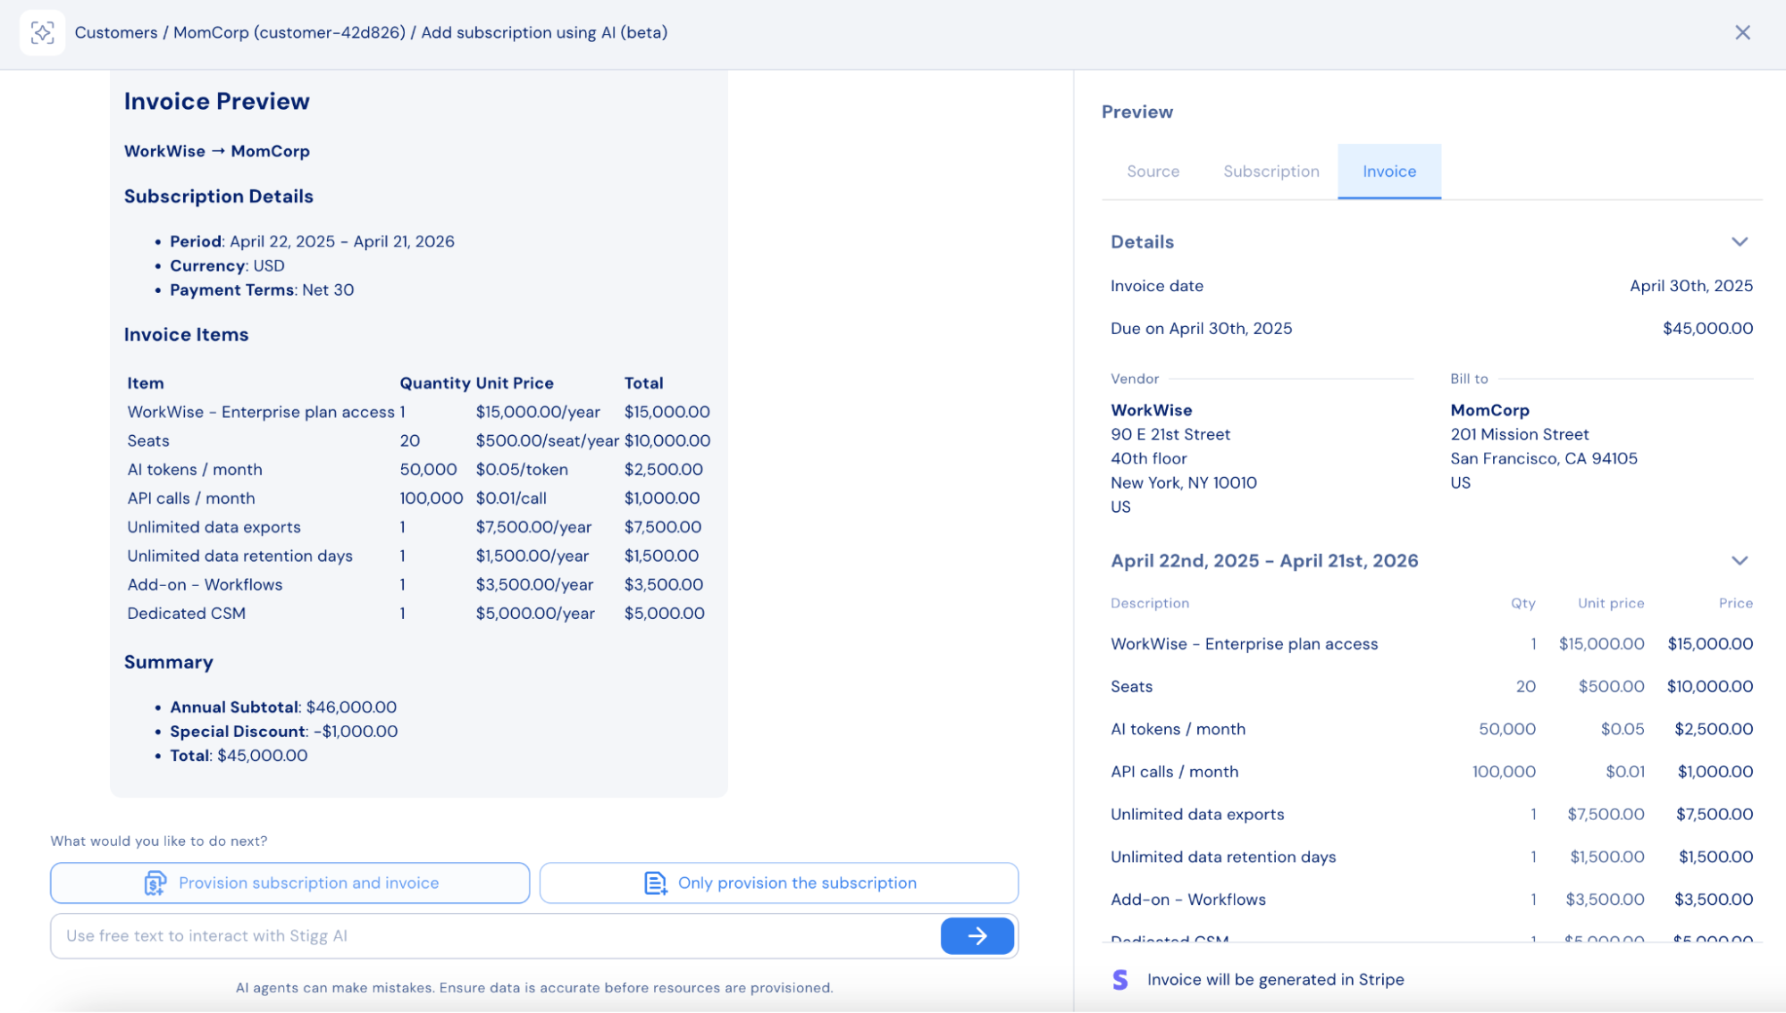This screenshot has height=1013, width=1786.
Task: Go to Customers in the breadcrumb
Action: (116, 33)
